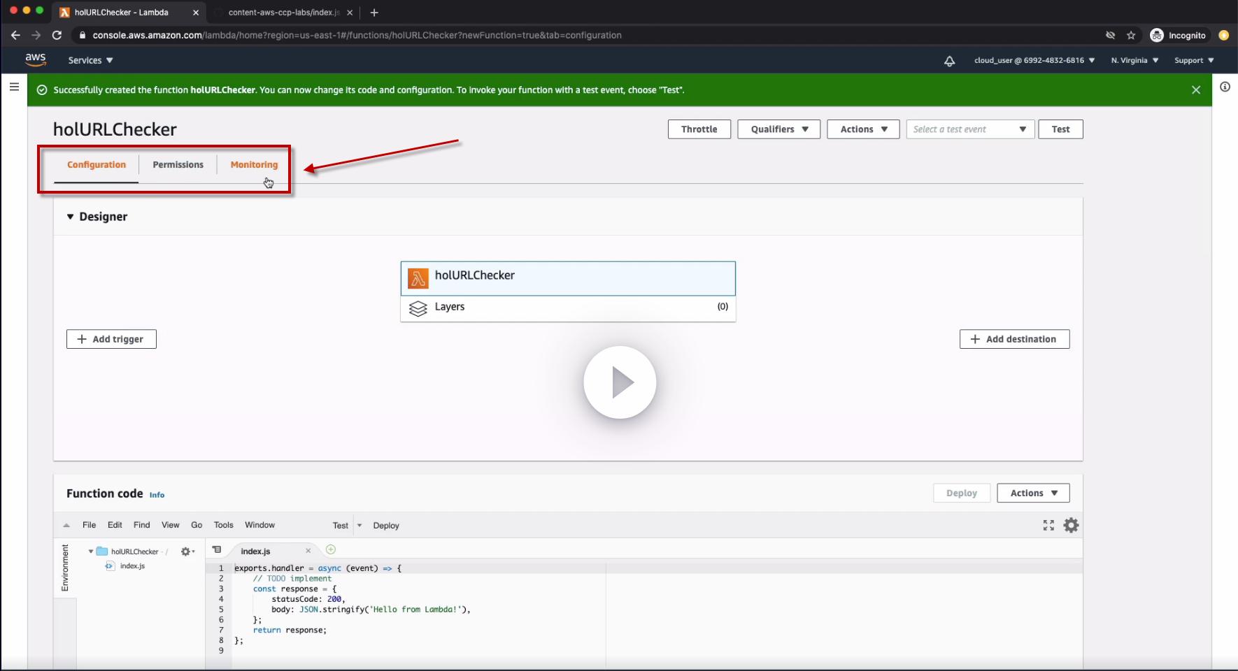Reload the page with the refresh icon
1238x671 pixels.
tap(57, 35)
